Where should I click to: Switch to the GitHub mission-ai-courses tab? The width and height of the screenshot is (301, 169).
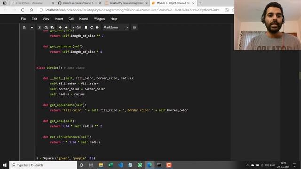click(78, 3)
